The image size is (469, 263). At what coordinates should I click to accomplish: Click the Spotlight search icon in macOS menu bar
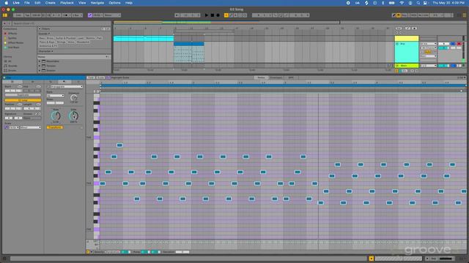click(x=418, y=3)
